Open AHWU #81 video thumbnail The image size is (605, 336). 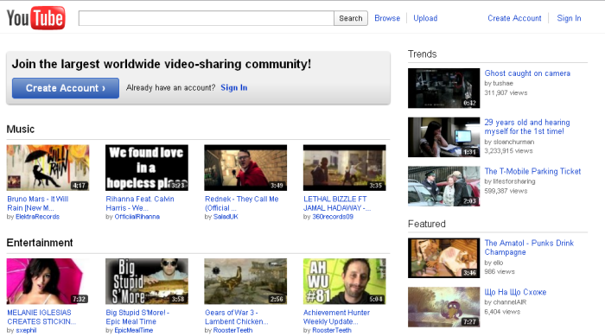click(345, 282)
